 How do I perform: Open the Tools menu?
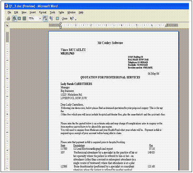52,13
